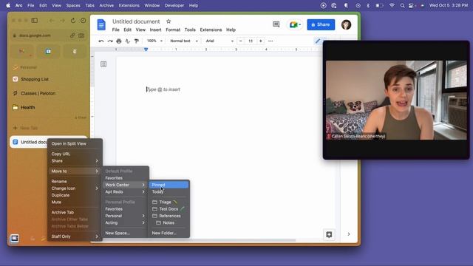
Task: Click the editing mode pencil icon
Action: [x=317, y=41]
